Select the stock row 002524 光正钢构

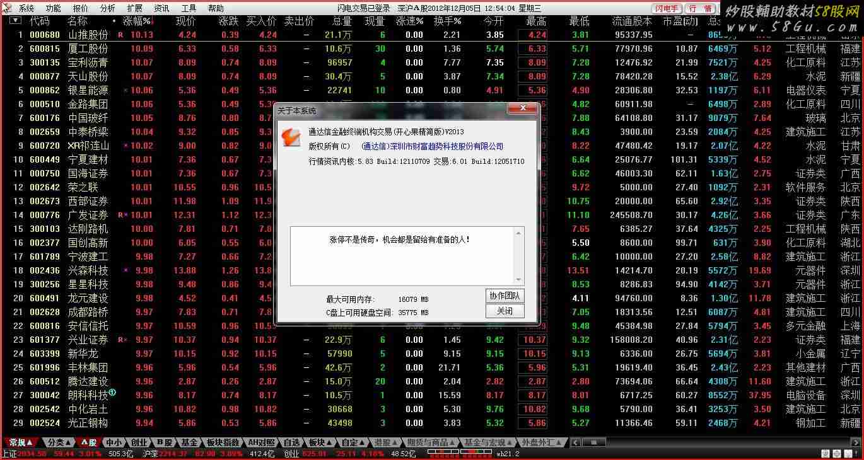[x=432, y=423]
